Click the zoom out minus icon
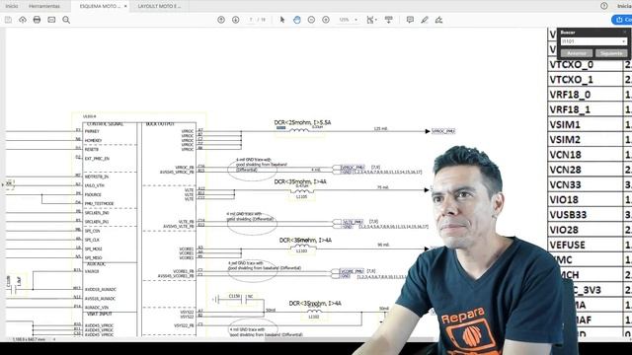The image size is (632, 355). tap(311, 20)
